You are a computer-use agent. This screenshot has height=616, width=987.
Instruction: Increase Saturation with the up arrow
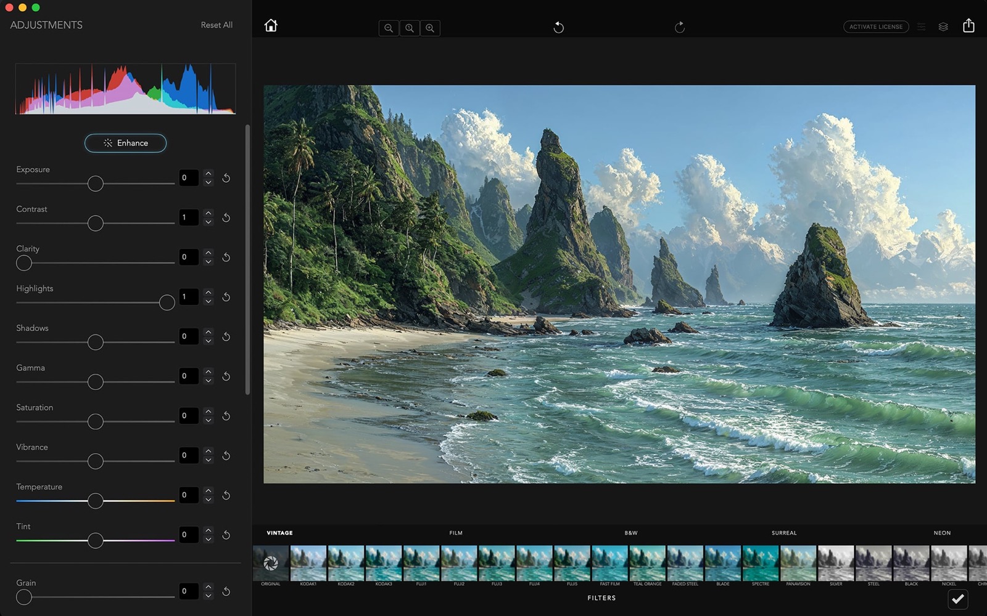coord(209,411)
